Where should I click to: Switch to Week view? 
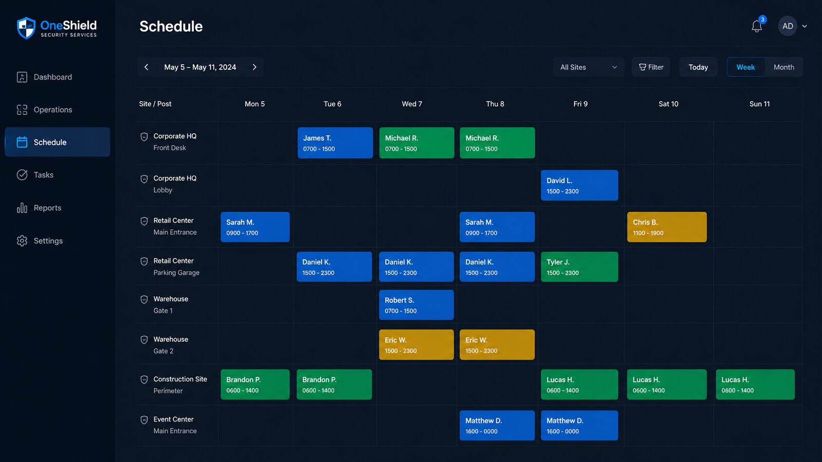click(745, 67)
